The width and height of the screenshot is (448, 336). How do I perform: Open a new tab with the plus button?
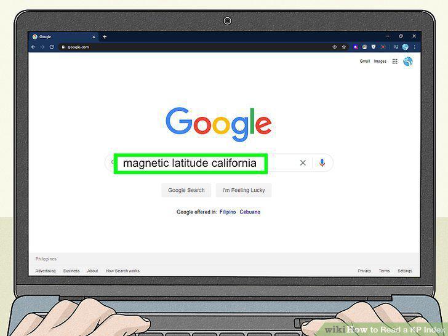[x=105, y=36]
